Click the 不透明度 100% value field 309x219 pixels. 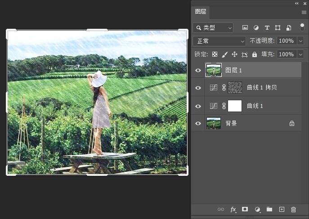coord(287,41)
